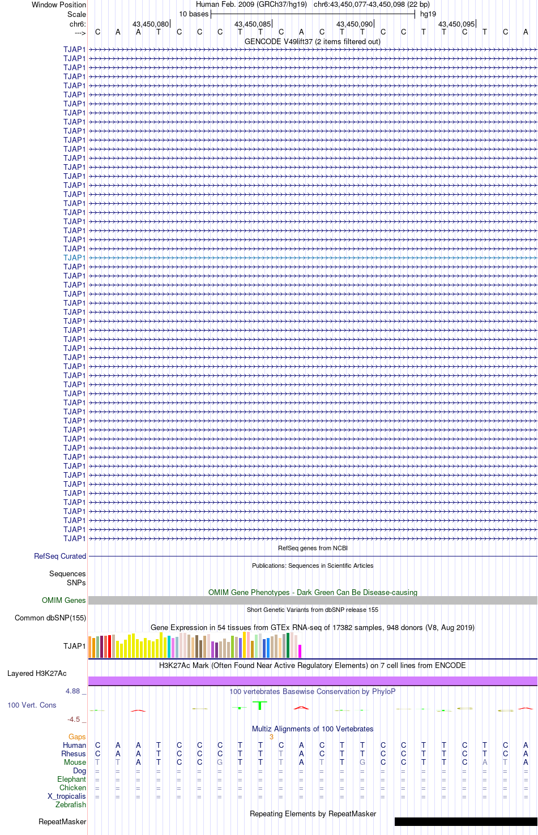Click the black RepeatMasker repeat element block
Viewport: 538px width, 835px height.
(466, 821)
